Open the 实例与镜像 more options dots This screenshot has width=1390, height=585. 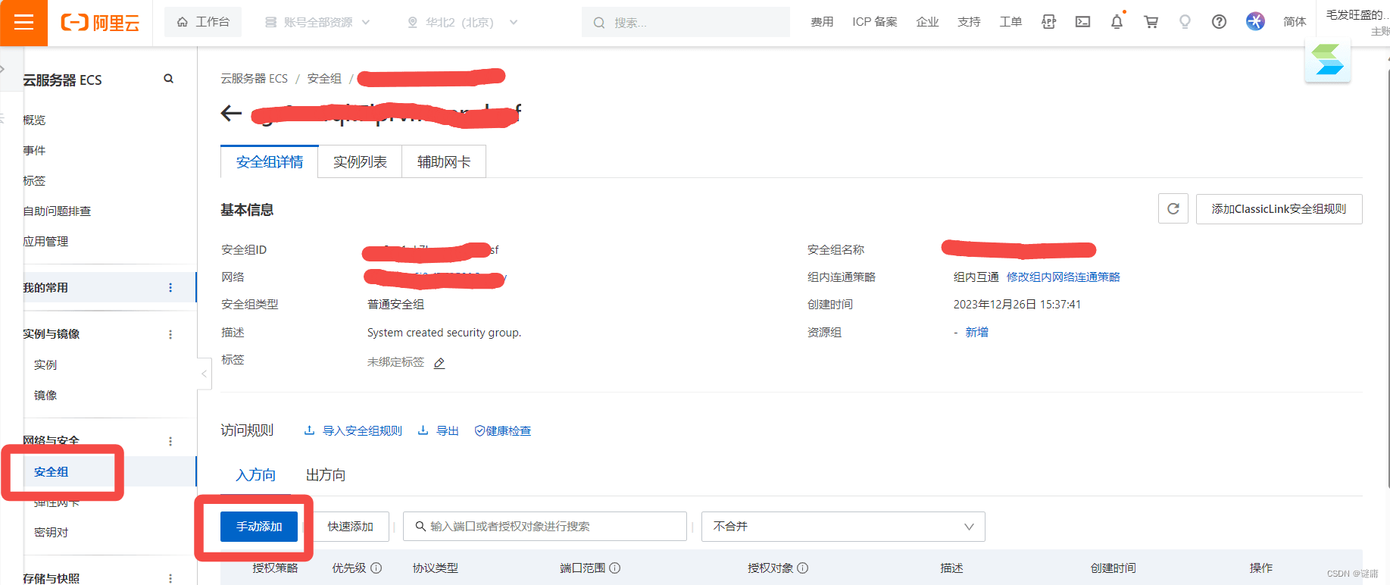pyautogui.click(x=170, y=334)
